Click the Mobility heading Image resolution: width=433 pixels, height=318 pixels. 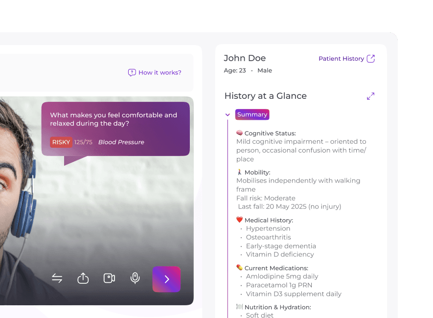click(257, 173)
